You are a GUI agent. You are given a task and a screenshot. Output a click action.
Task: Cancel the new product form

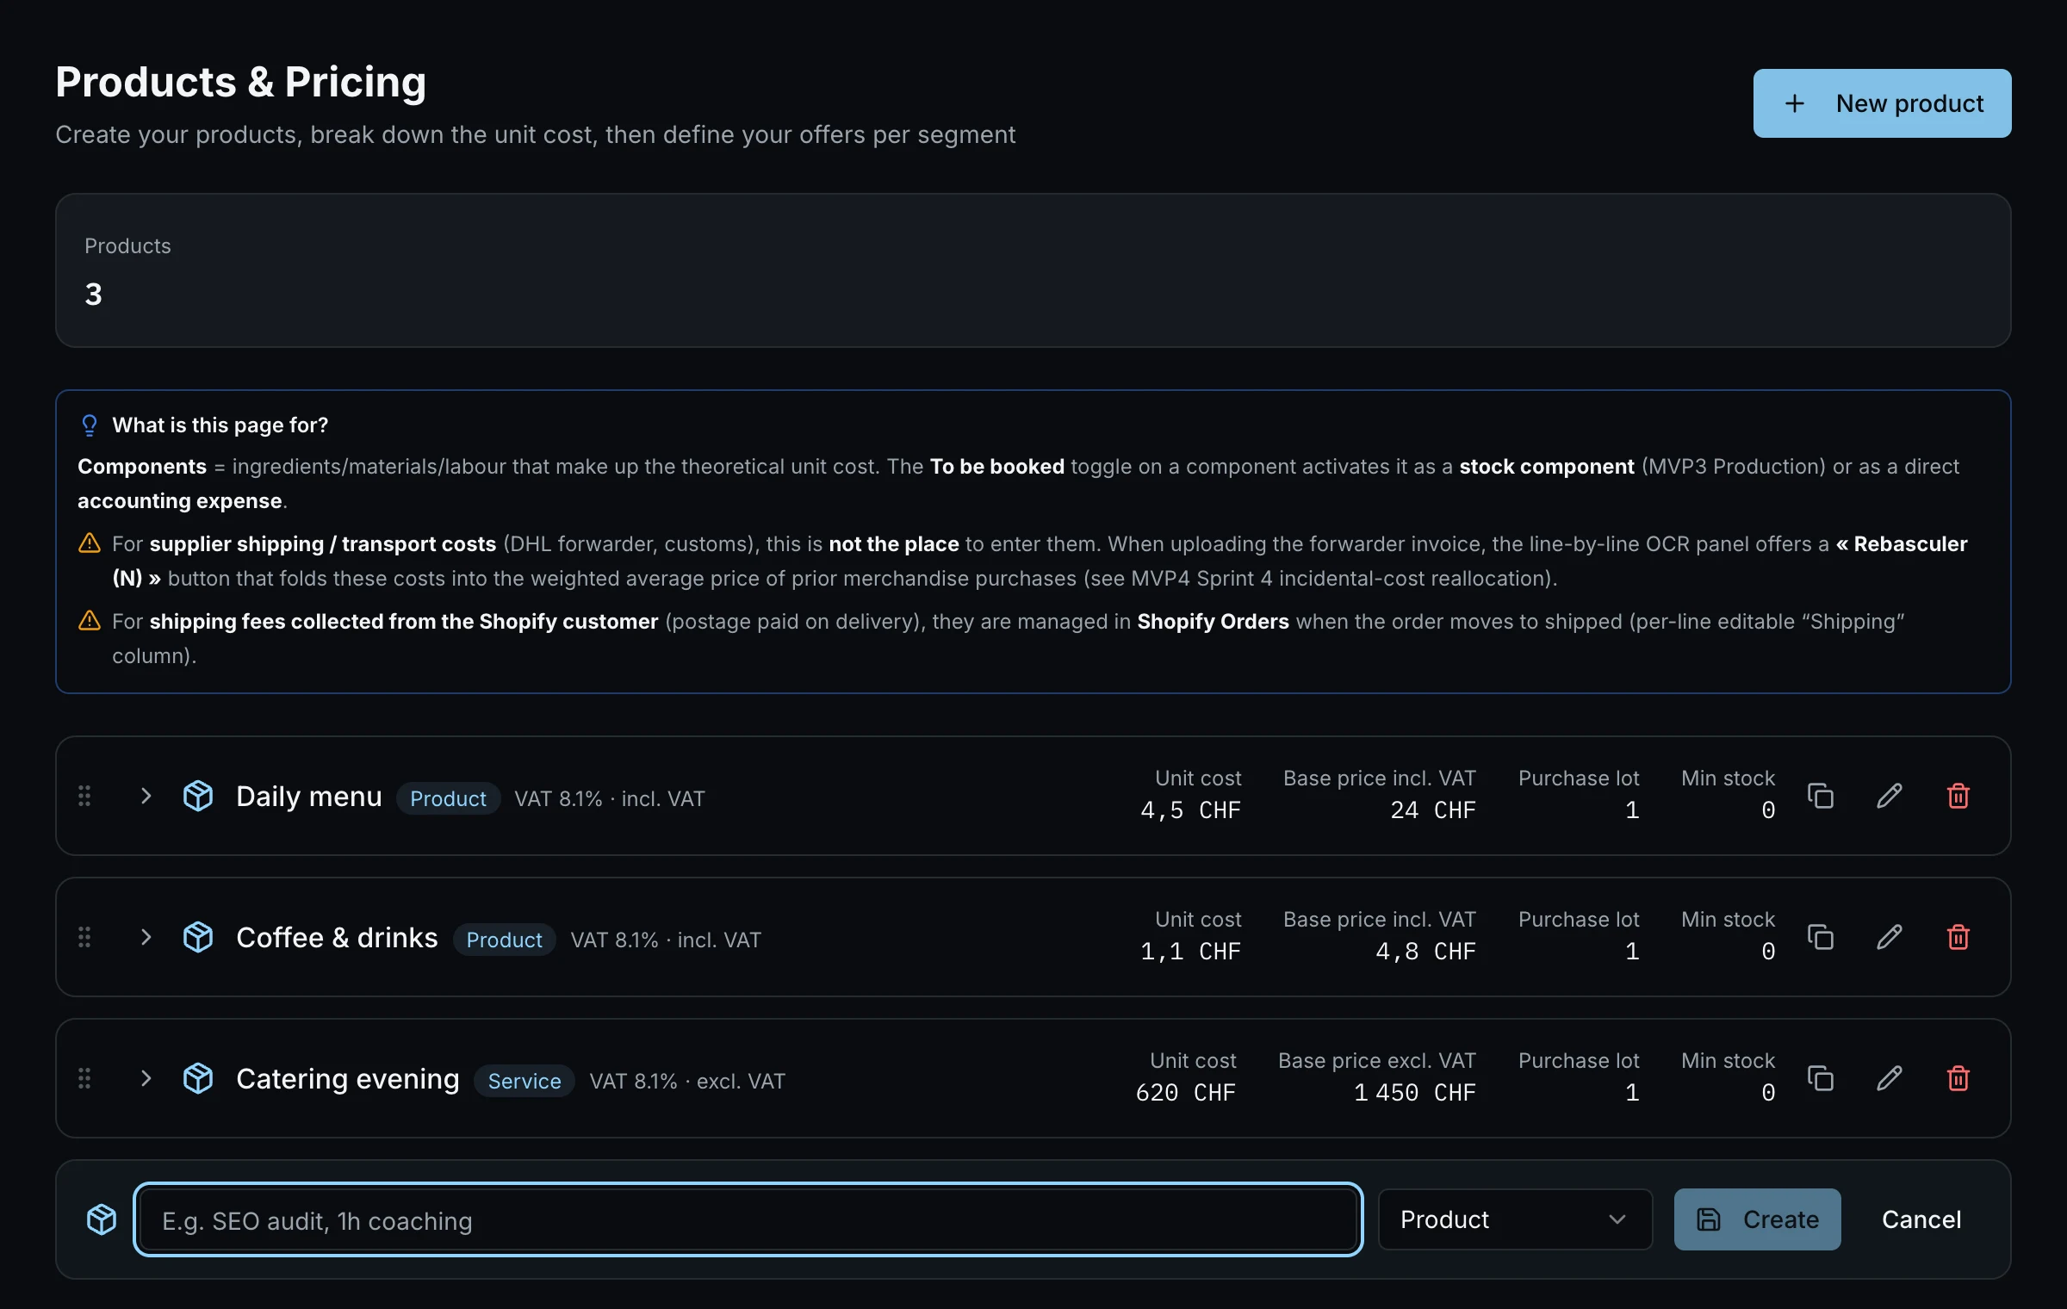pos(1921,1219)
